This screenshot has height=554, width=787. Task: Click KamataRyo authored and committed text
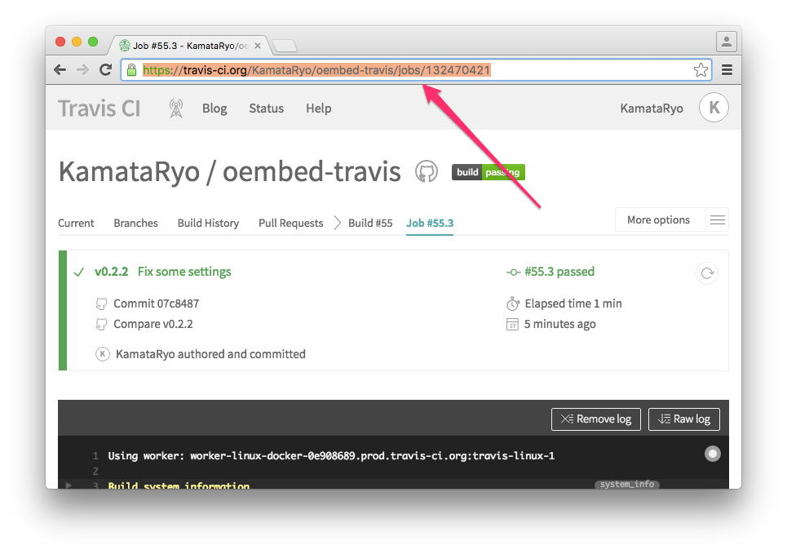[210, 354]
